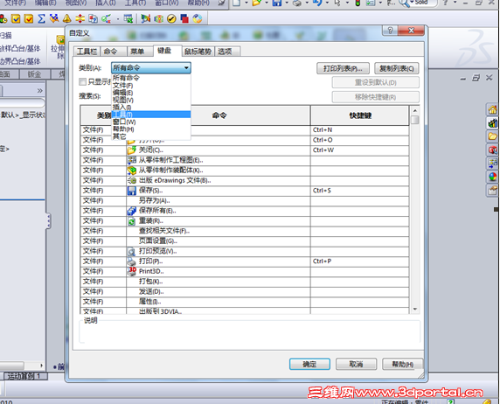Click the Ctrl+S shortcut cell

click(359, 191)
